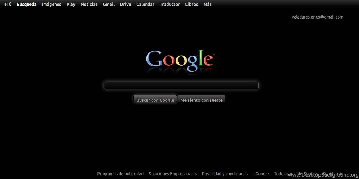The width and height of the screenshot is (359, 179).
Task: Open Play from the top bar
Action: (x=71, y=4)
